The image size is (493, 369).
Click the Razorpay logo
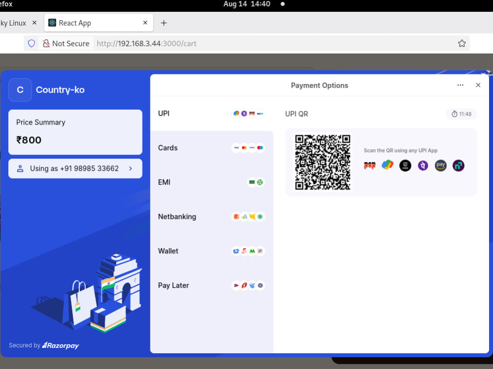click(60, 345)
